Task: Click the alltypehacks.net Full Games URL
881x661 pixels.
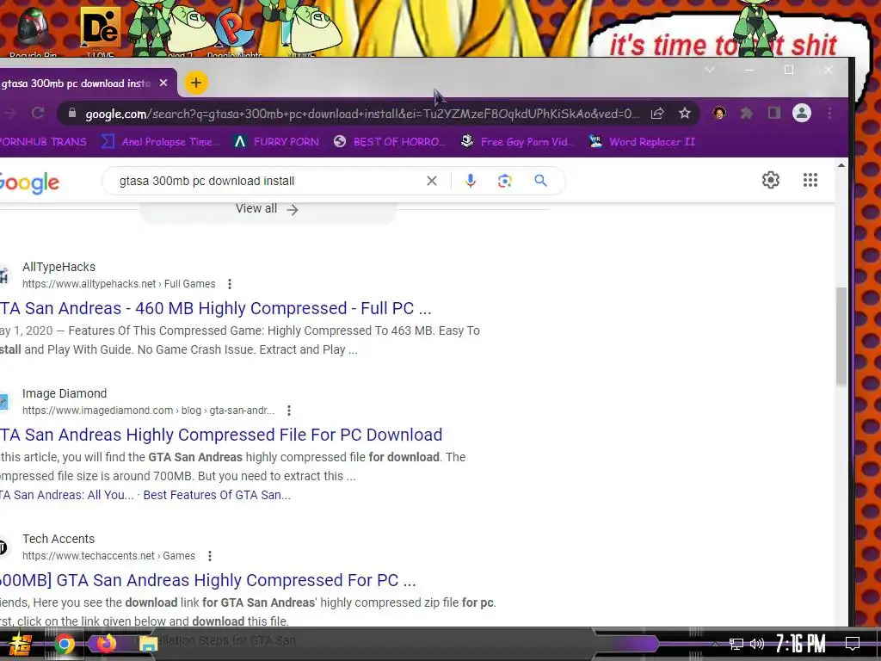Action: coord(119,284)
